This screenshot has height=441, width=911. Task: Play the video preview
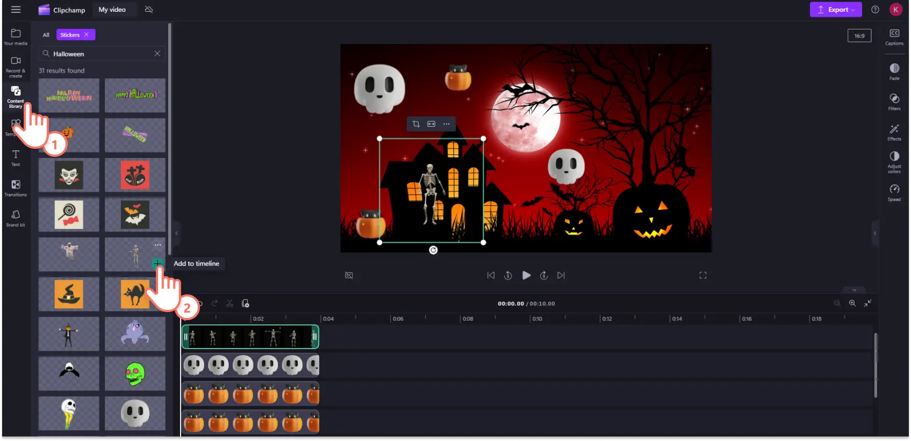[x=526, y=275]
